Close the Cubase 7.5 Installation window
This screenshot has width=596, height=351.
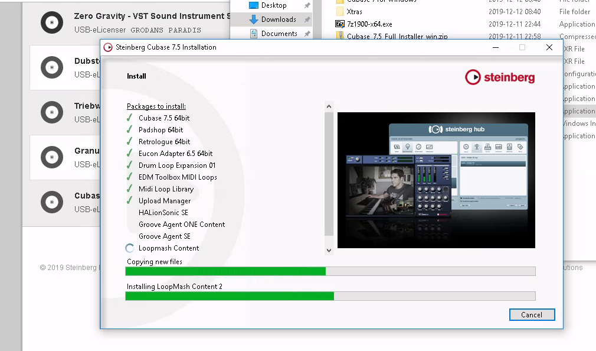tap(549, 47)
